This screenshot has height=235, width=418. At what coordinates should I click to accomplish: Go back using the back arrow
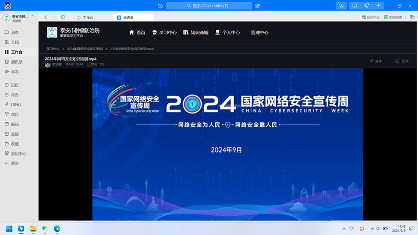[45, 17]
